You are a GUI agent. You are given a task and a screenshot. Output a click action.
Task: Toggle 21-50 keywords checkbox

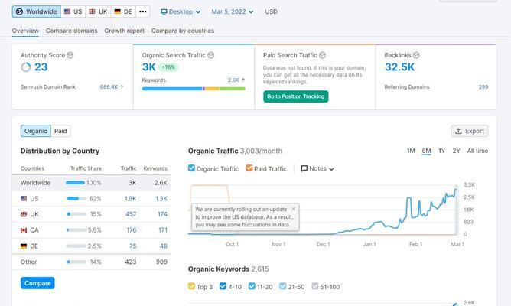tap(283, 286)
